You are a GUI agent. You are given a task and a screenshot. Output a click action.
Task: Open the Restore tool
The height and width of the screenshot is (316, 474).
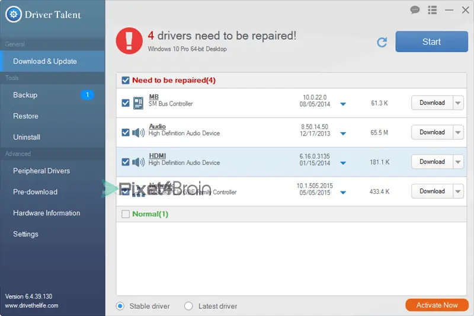[x=52, y=116]
